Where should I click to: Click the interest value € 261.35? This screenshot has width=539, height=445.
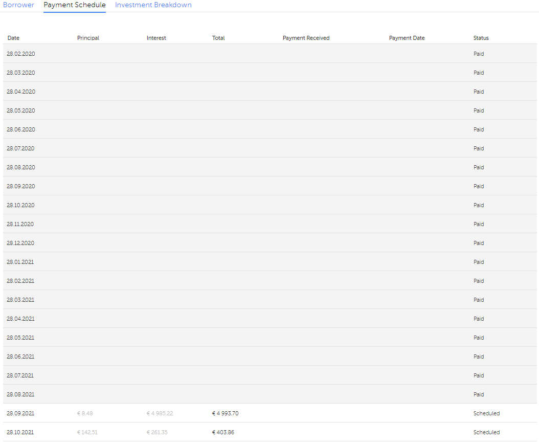click(157, 432)
